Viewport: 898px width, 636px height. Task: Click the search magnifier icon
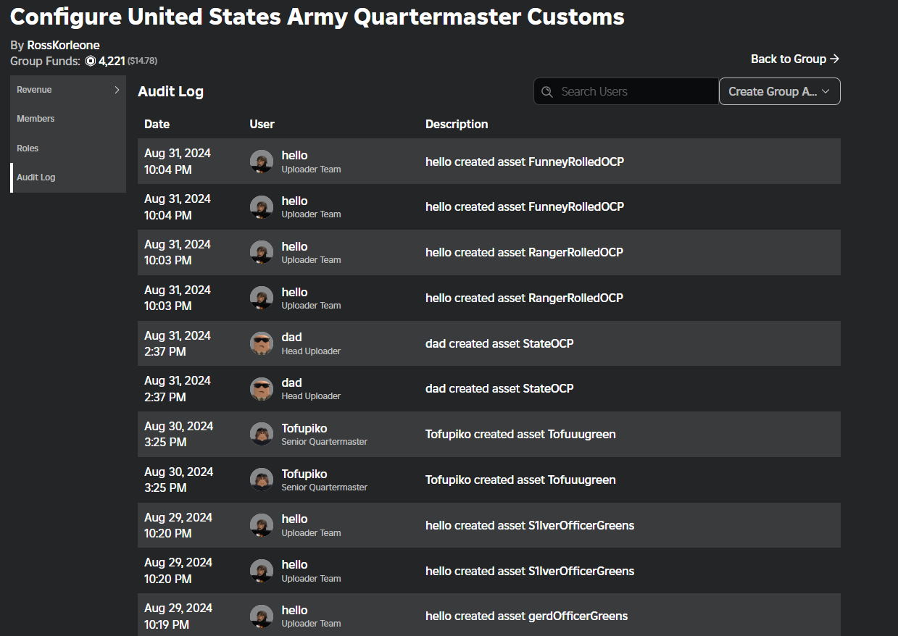tap(547, 91)
